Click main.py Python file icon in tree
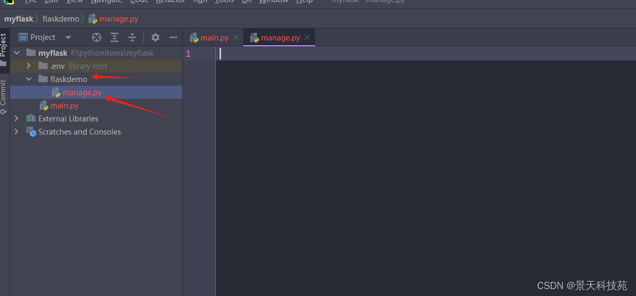 [x=44, y=106]
